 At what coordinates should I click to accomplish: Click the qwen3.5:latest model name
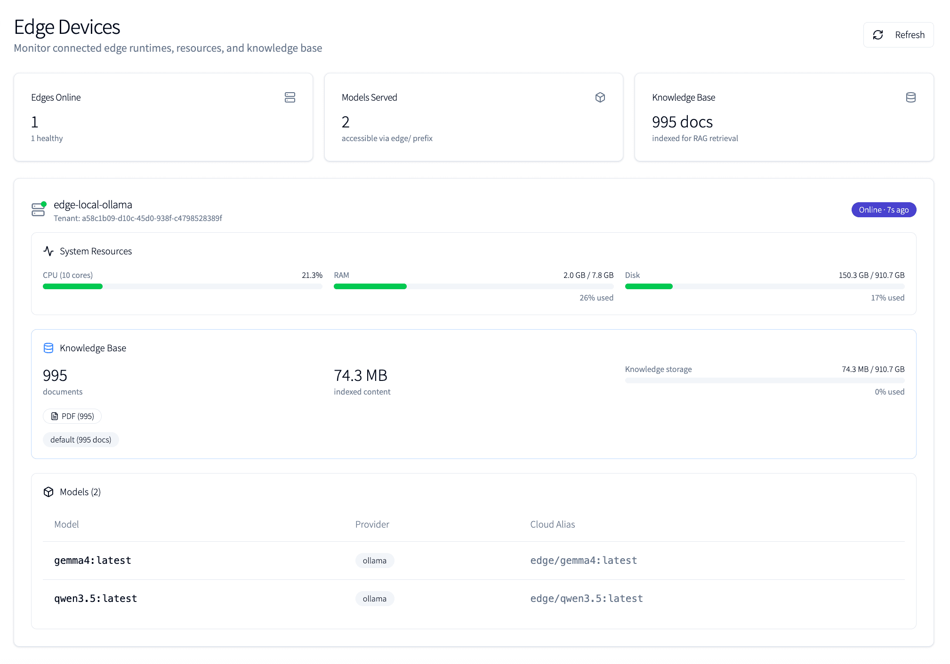[96, 599]
